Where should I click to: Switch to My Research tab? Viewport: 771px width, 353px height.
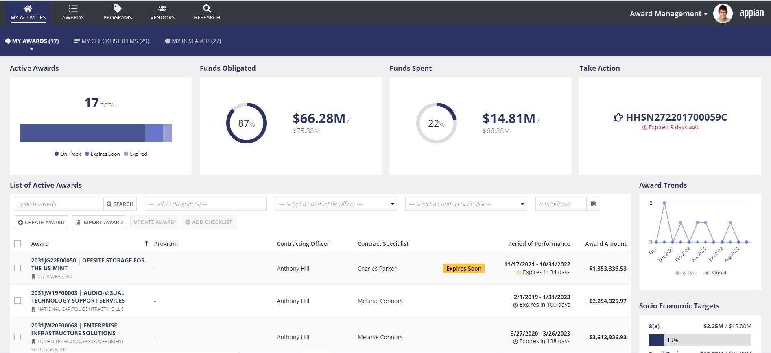(193, 41)
